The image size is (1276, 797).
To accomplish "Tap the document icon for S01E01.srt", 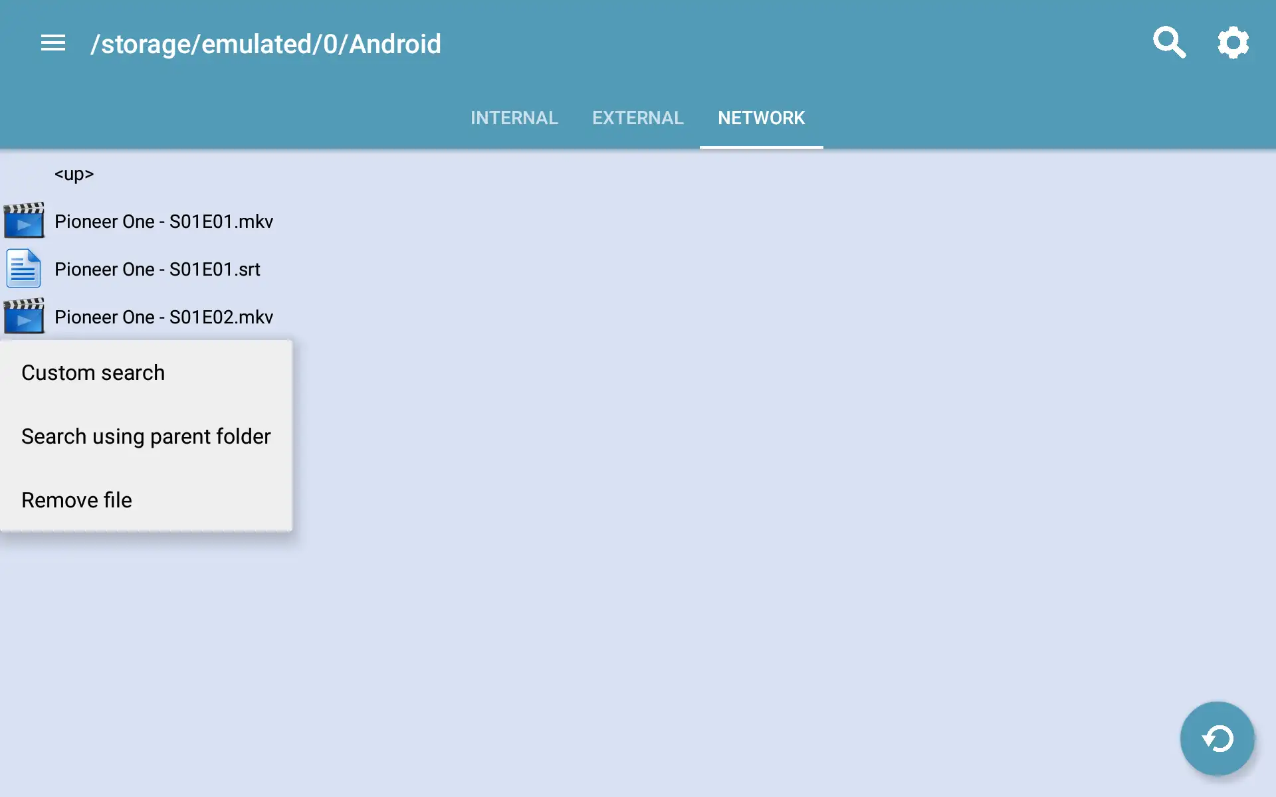I will (x=24, y=268).
